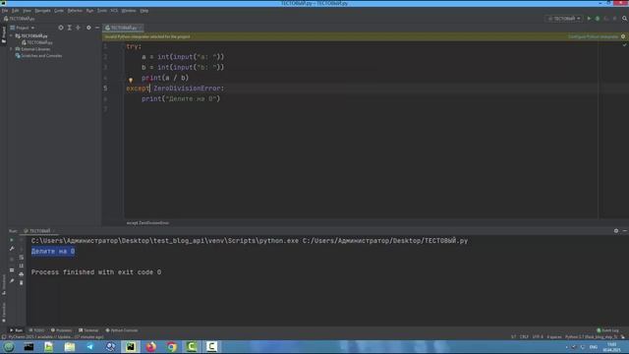Screen dimensions: 629x354
Task: Open Run panel settings gear
Action: [x=616, y=231]
